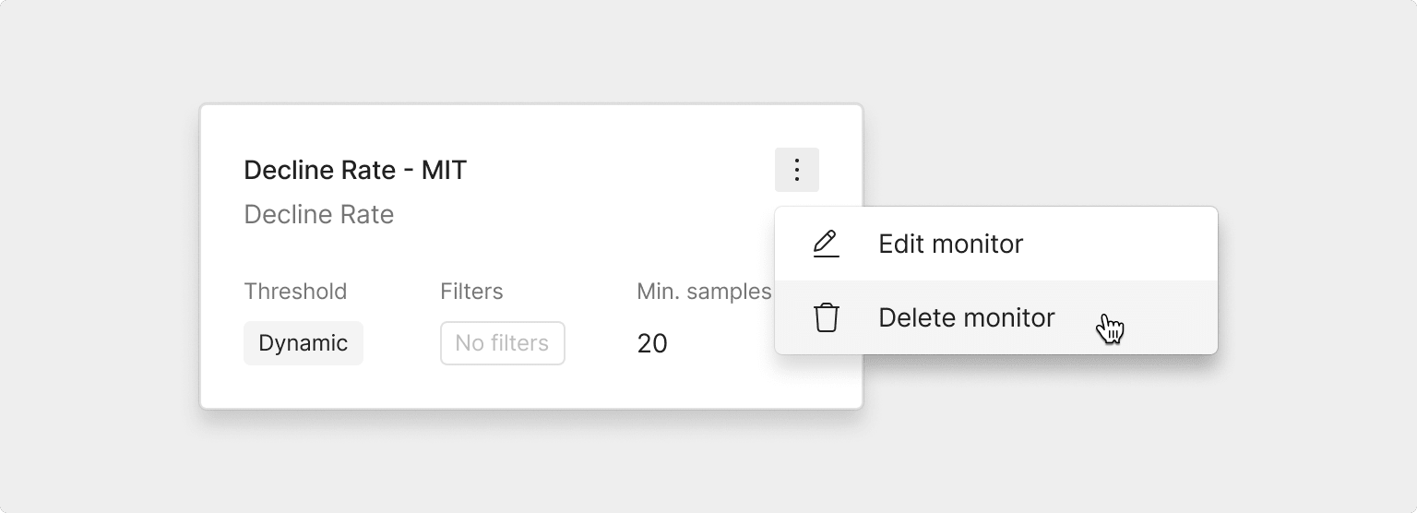The width and height of the screenshot is (1417, 513).
Task: Click the Min. samples label
Action: (704, 292)
